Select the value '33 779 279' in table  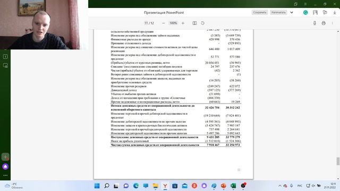(x=233, y=137)
